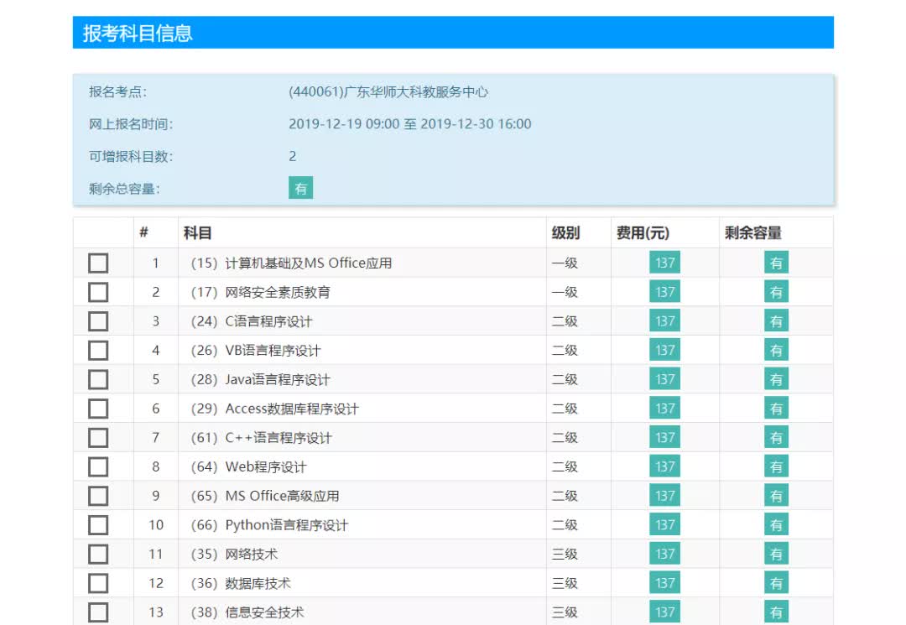Click the 137 fee badge for 计算机基础及MS Office应用
The image size is (906, 625).
[x=664, y=262]
